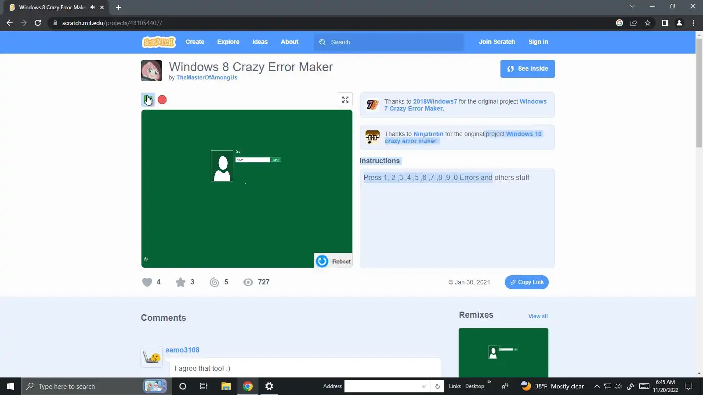This screenshot has height=395, width=703.
Task: Click the Copy Link button
Action: pyautogui.click(x=526, y=282)
